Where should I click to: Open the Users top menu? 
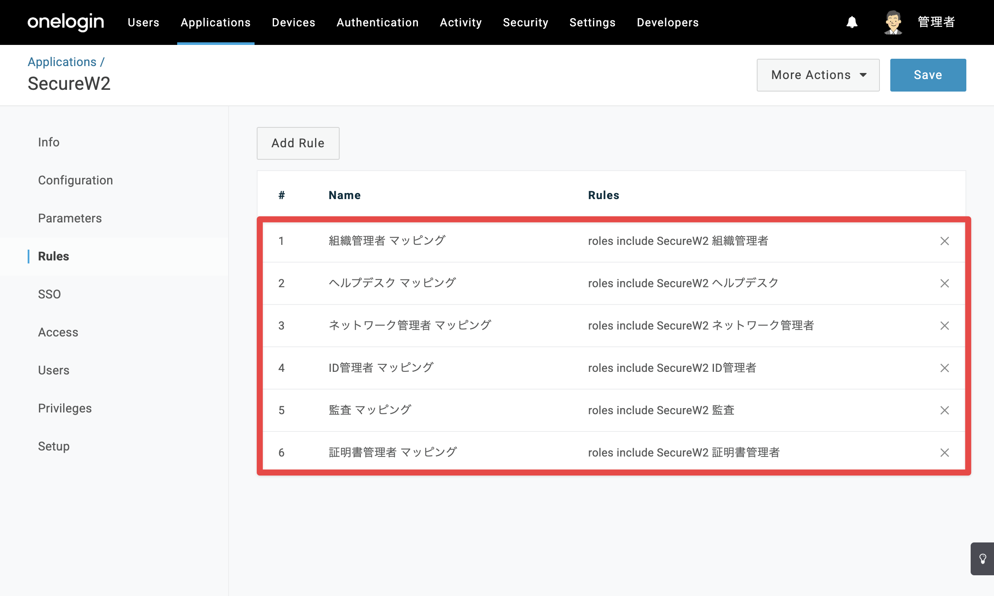(143, 22)
